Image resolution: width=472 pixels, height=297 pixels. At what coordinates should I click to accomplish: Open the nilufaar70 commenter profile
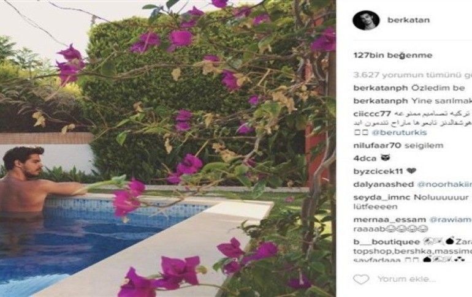click(x=377, y=146)
